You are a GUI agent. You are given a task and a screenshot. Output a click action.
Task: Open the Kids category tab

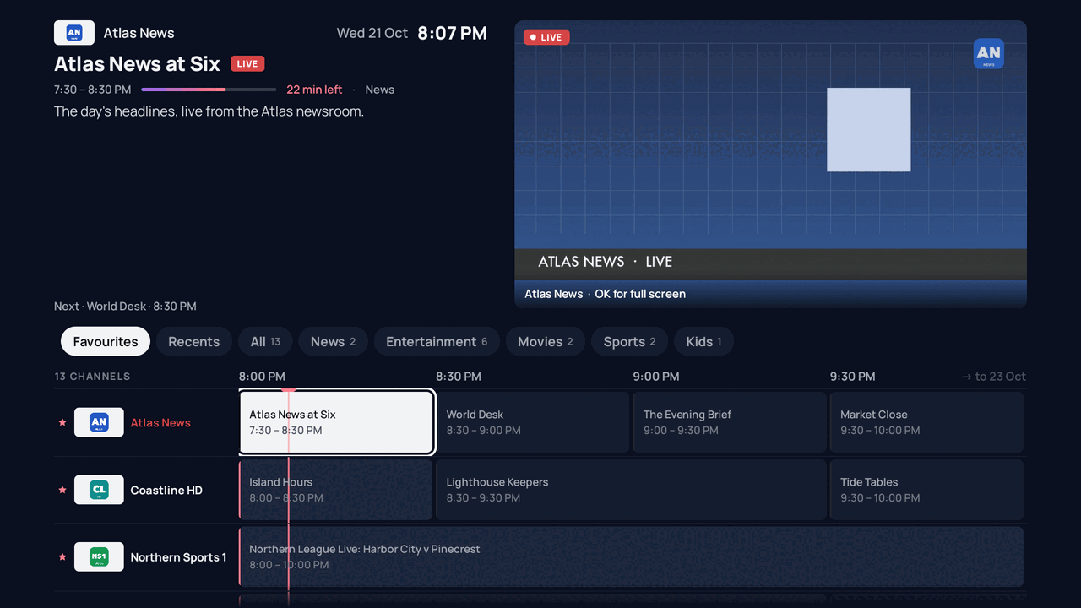703,341
